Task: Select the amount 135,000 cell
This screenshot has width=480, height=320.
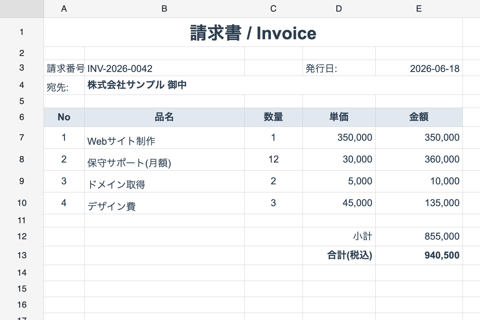Action: tap(419, 203)
